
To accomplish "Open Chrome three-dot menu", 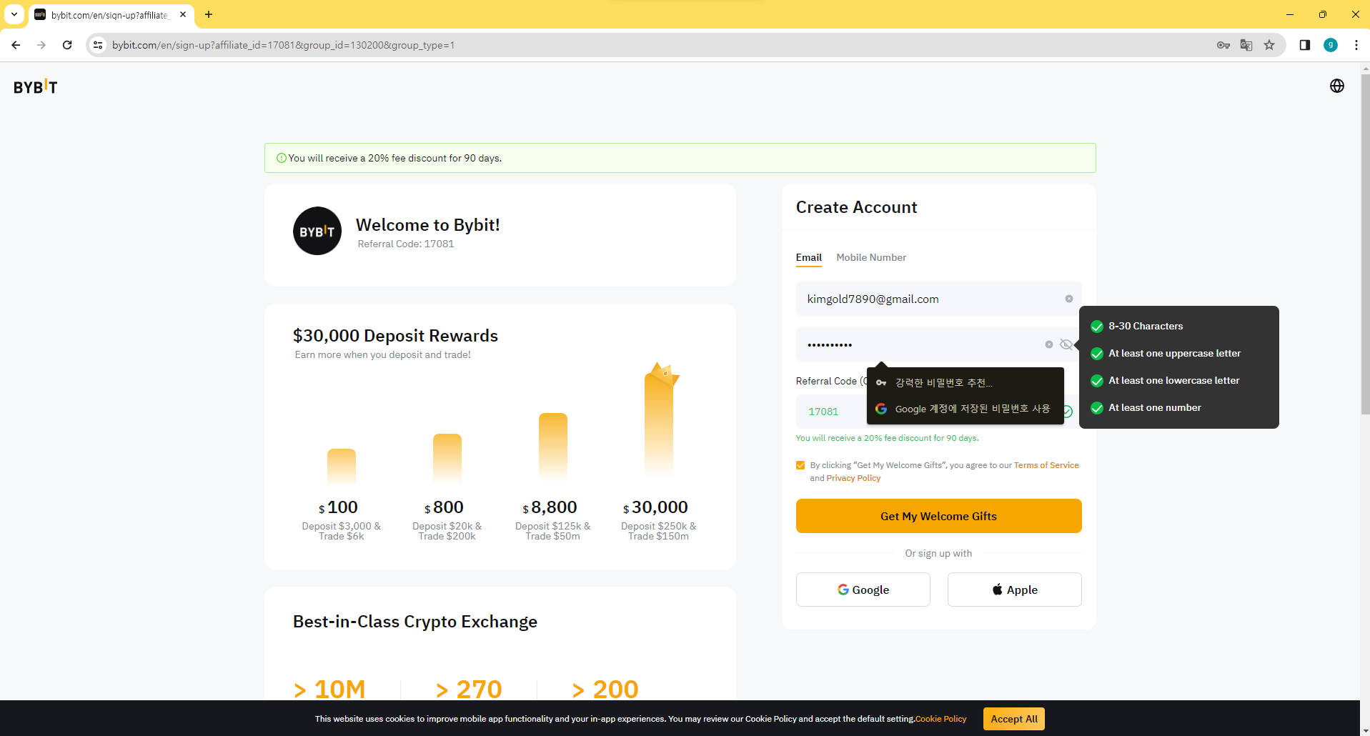I will tap(1356, 45).
